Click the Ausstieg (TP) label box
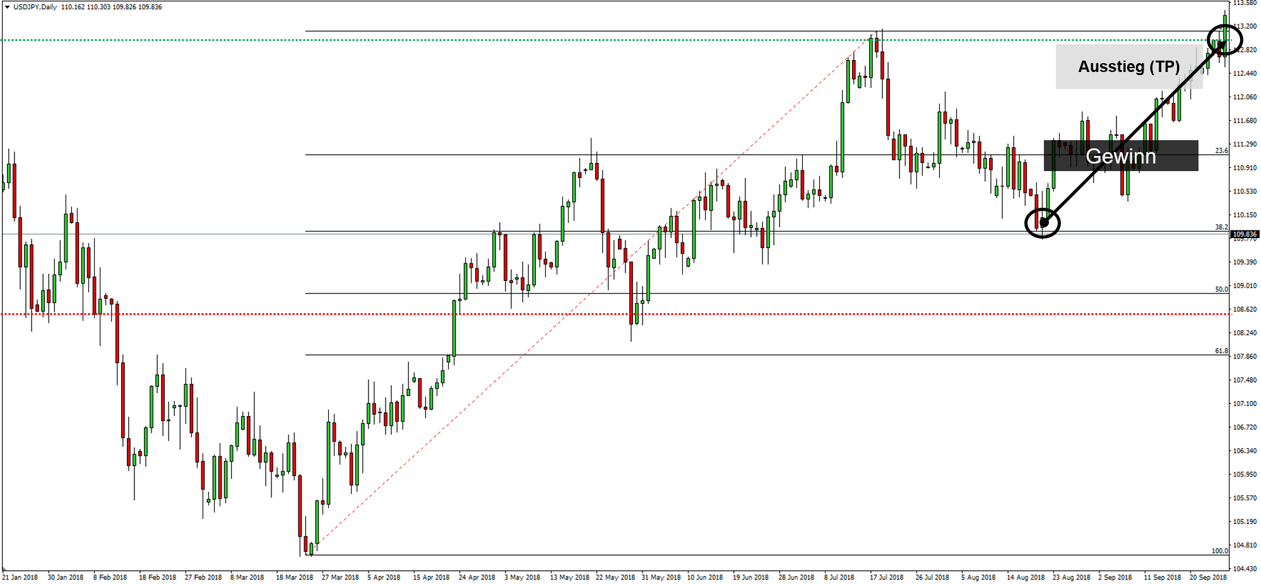This screenshot has height=584, width=1261. tap(1128, 66)
